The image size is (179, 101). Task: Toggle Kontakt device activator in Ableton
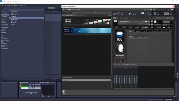click(42, 82)
